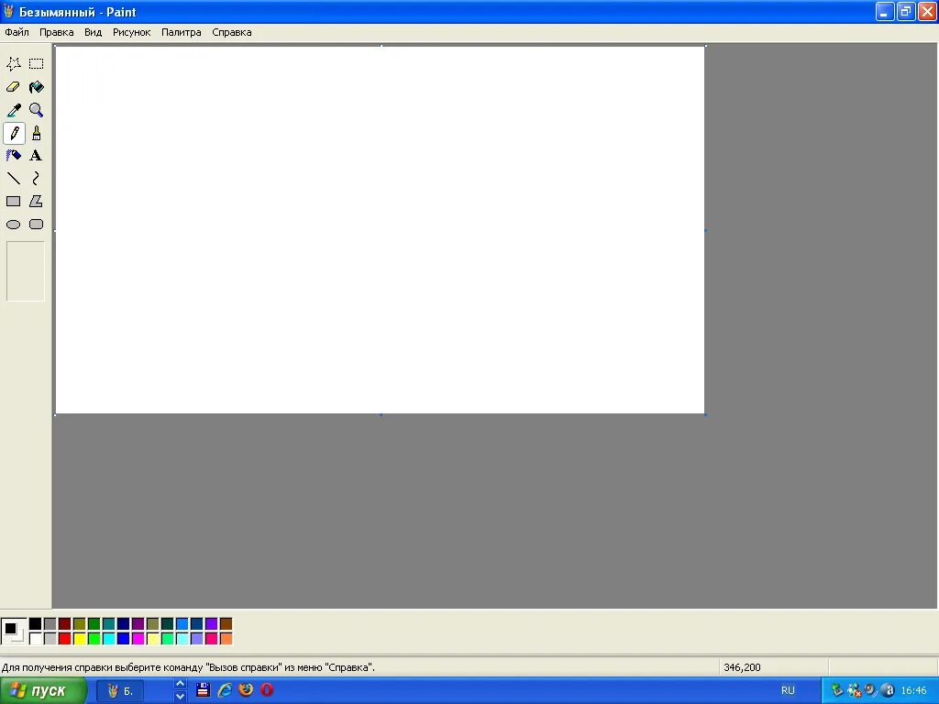This screenshot has width=939, height=704.
Task: Select the Text tool (A)
Action: (x=37, y=156)
